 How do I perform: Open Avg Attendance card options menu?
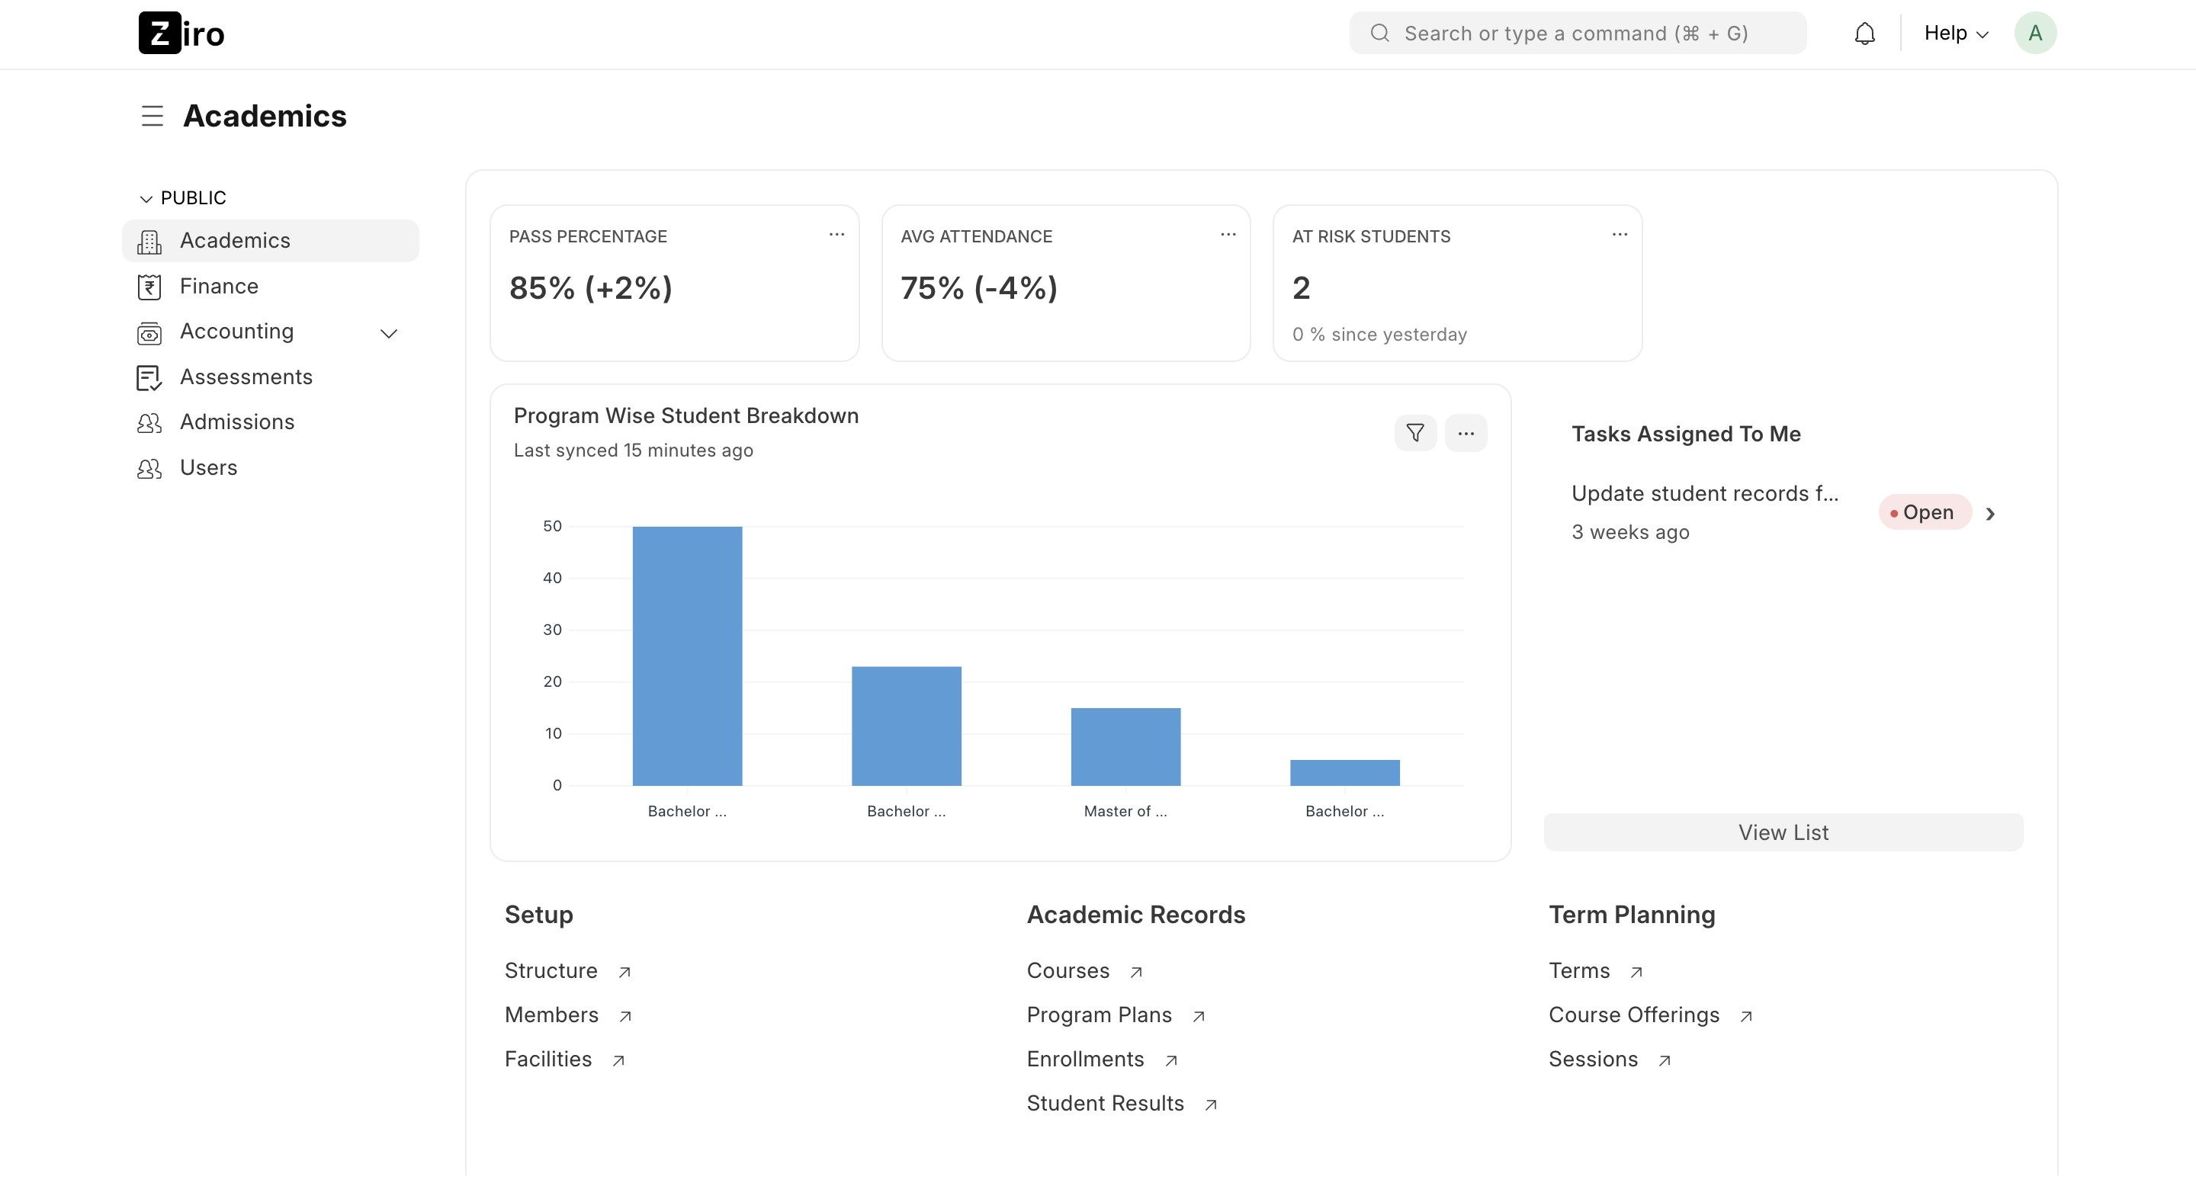(1228, 234)
